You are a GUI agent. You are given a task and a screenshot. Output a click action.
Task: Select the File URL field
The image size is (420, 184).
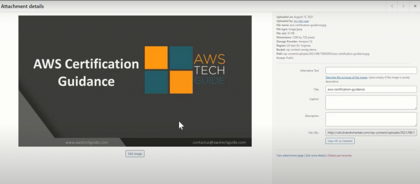click(x=371, y=132)
